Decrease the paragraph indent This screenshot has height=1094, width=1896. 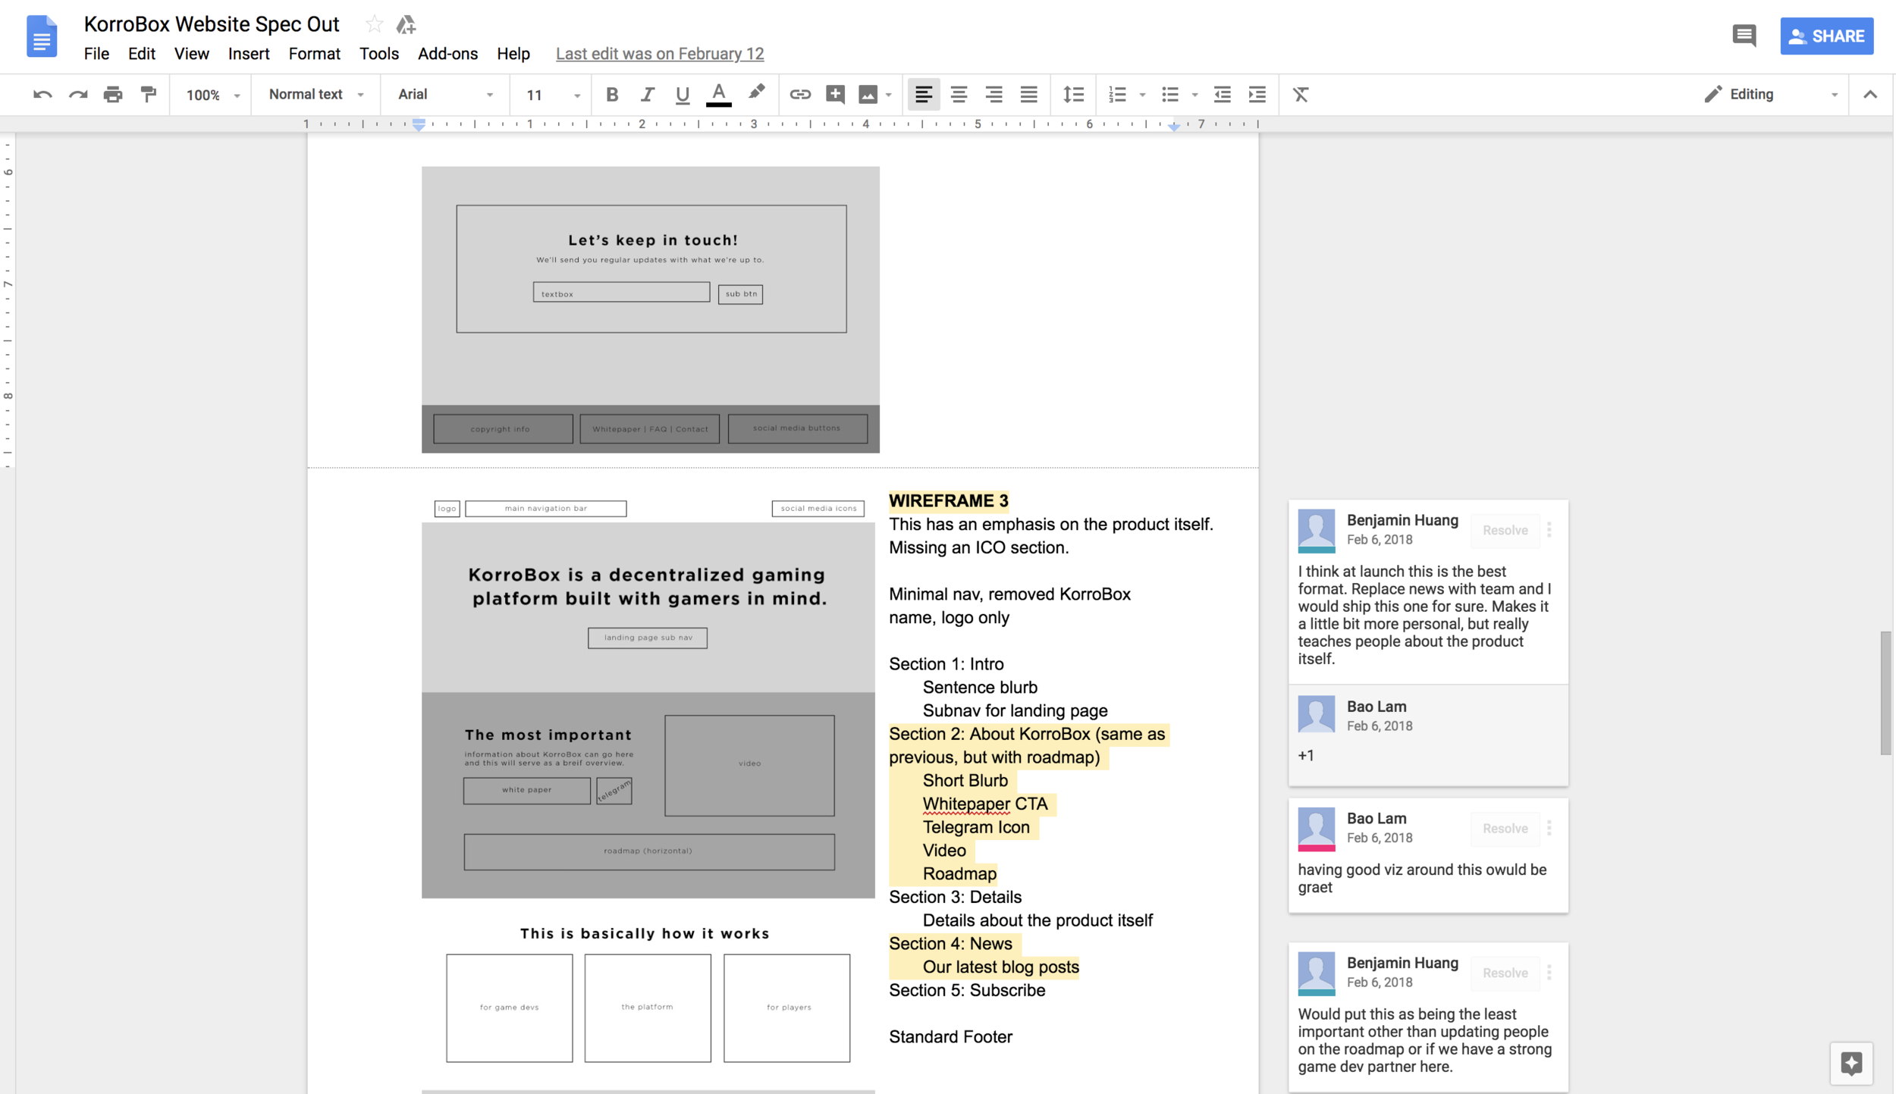(x=1222, y=95)
